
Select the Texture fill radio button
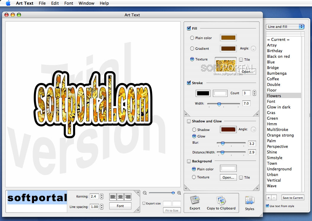pyautogui.click(x=192, y=59)
